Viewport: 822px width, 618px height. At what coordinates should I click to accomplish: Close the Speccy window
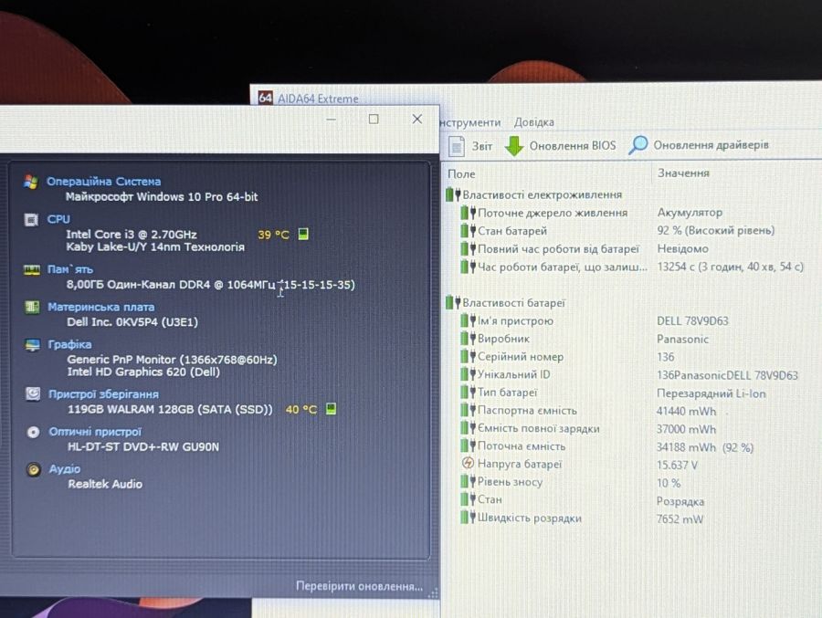[x=416, y=119]
